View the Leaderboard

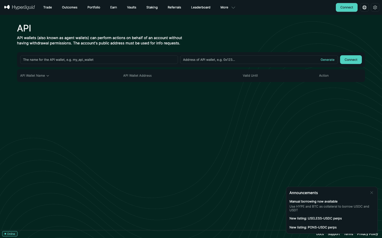point(201,7)
